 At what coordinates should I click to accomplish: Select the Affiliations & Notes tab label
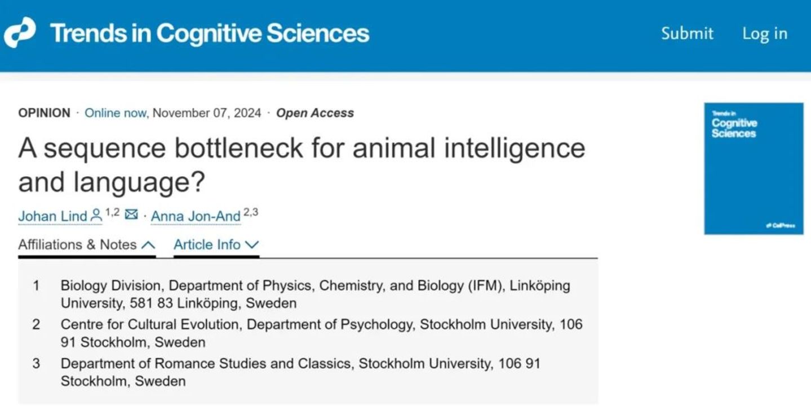pyautogui.click(x=77, y=245)
